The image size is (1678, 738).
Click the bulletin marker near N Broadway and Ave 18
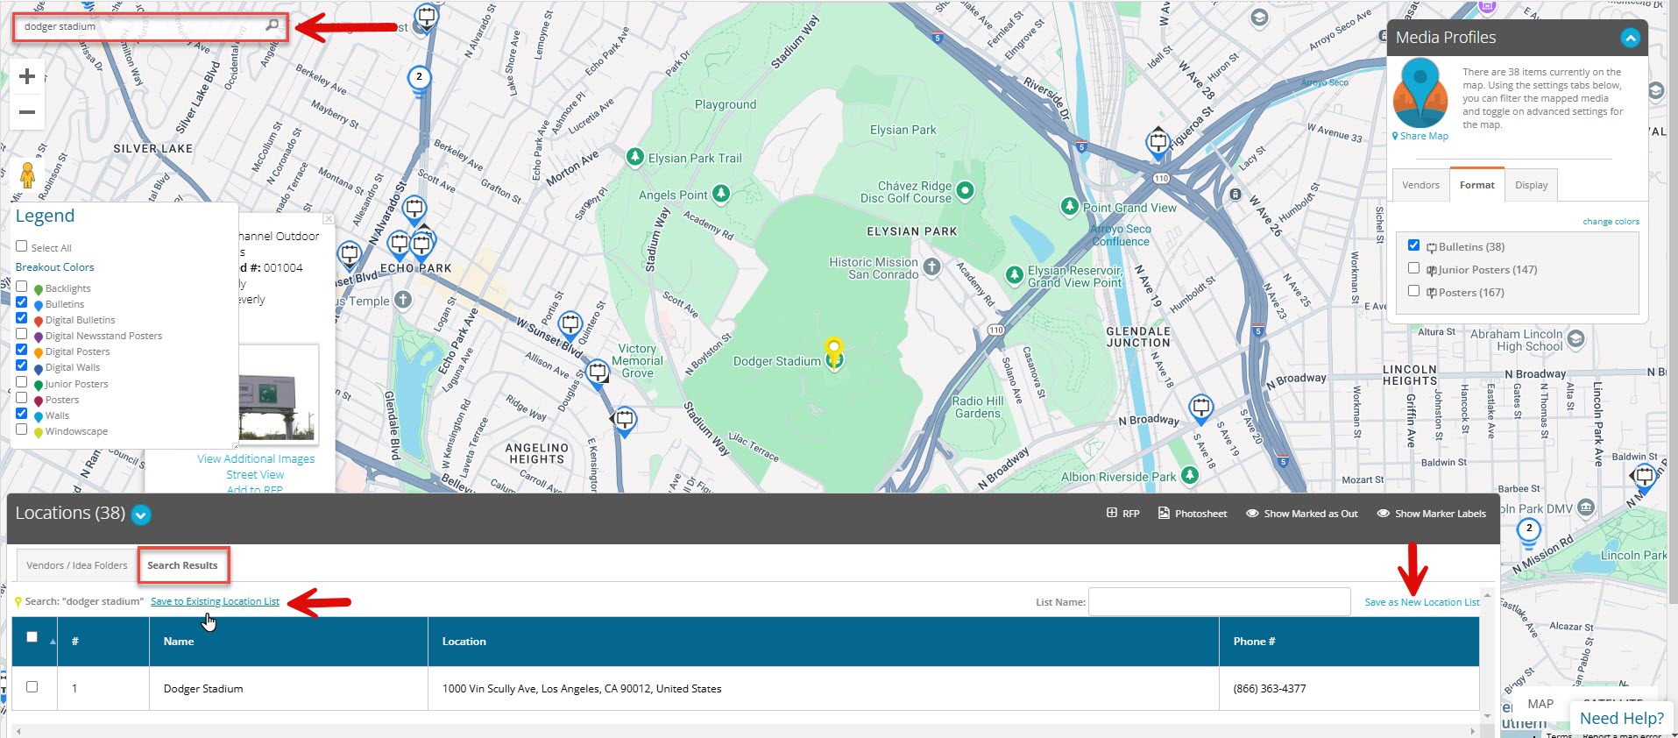(1200, 408)
